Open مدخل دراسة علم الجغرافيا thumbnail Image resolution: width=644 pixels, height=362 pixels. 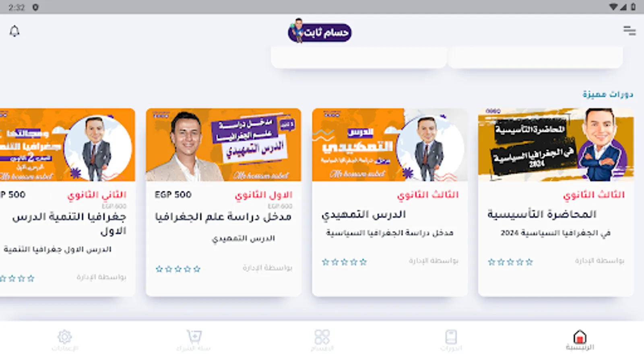coord(223,144)
